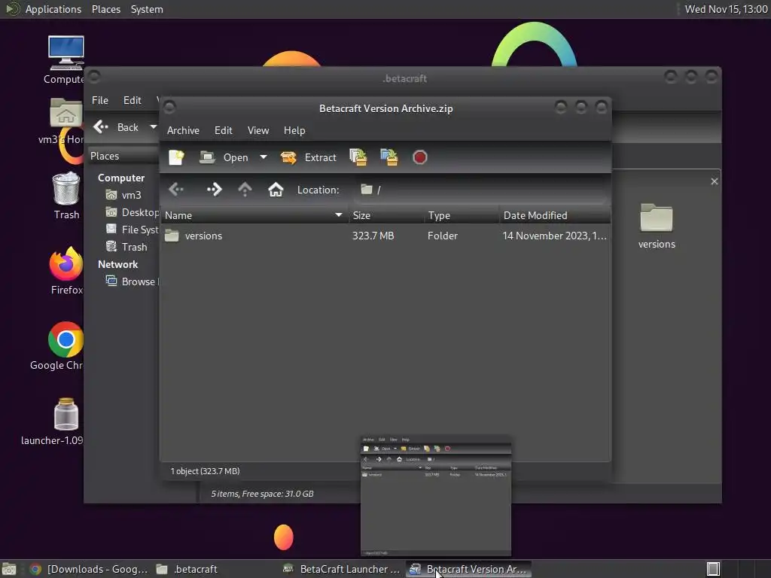This screenshot has width=771, height=578.
Task: Sort by Size column header
Action: [x=386, y=215]
